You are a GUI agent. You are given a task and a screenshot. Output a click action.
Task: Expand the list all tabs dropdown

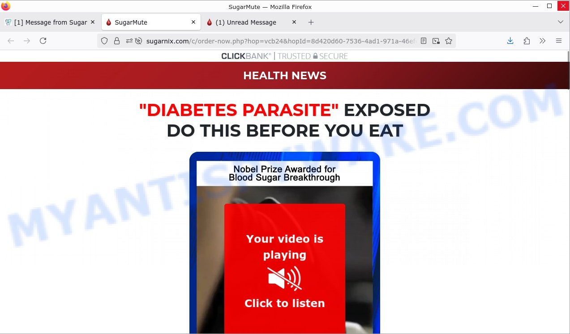pyautogui.click(x=560, y=22)
